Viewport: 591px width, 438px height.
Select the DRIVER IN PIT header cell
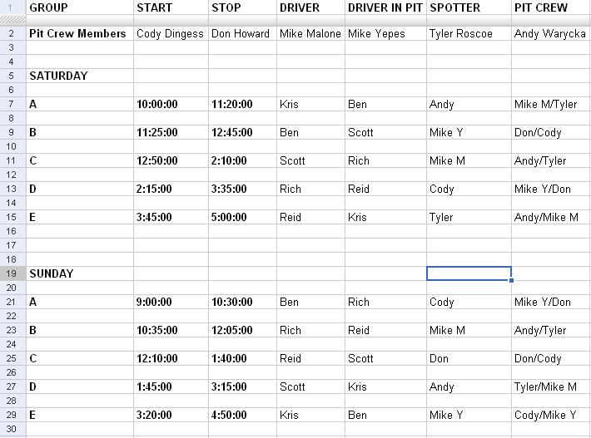click(x=385, y=7)
